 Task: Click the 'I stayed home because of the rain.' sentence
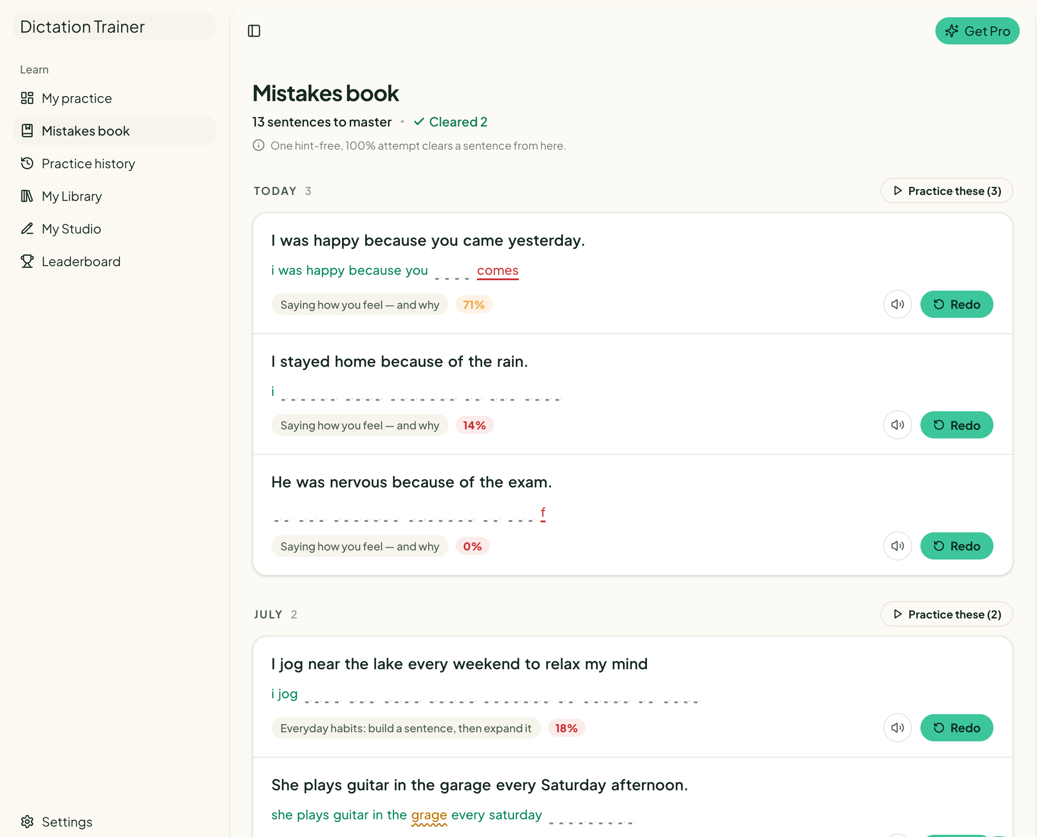[399, 361]
